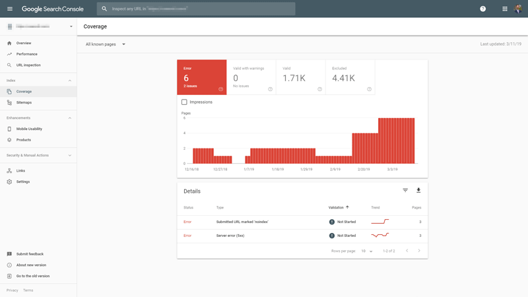This screenshot has width=528, height=297.
Task: Open Performance in the sidebar
Action: [26, 54]
